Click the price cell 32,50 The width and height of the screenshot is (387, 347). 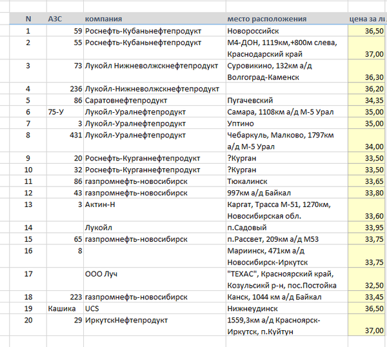[366, 279]
